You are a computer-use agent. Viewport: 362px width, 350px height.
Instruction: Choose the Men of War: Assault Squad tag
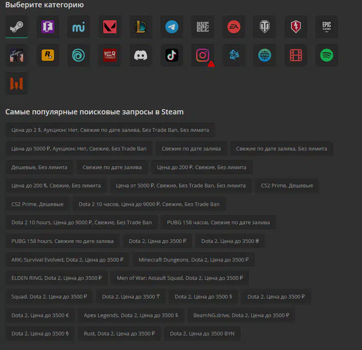point(180,278)
